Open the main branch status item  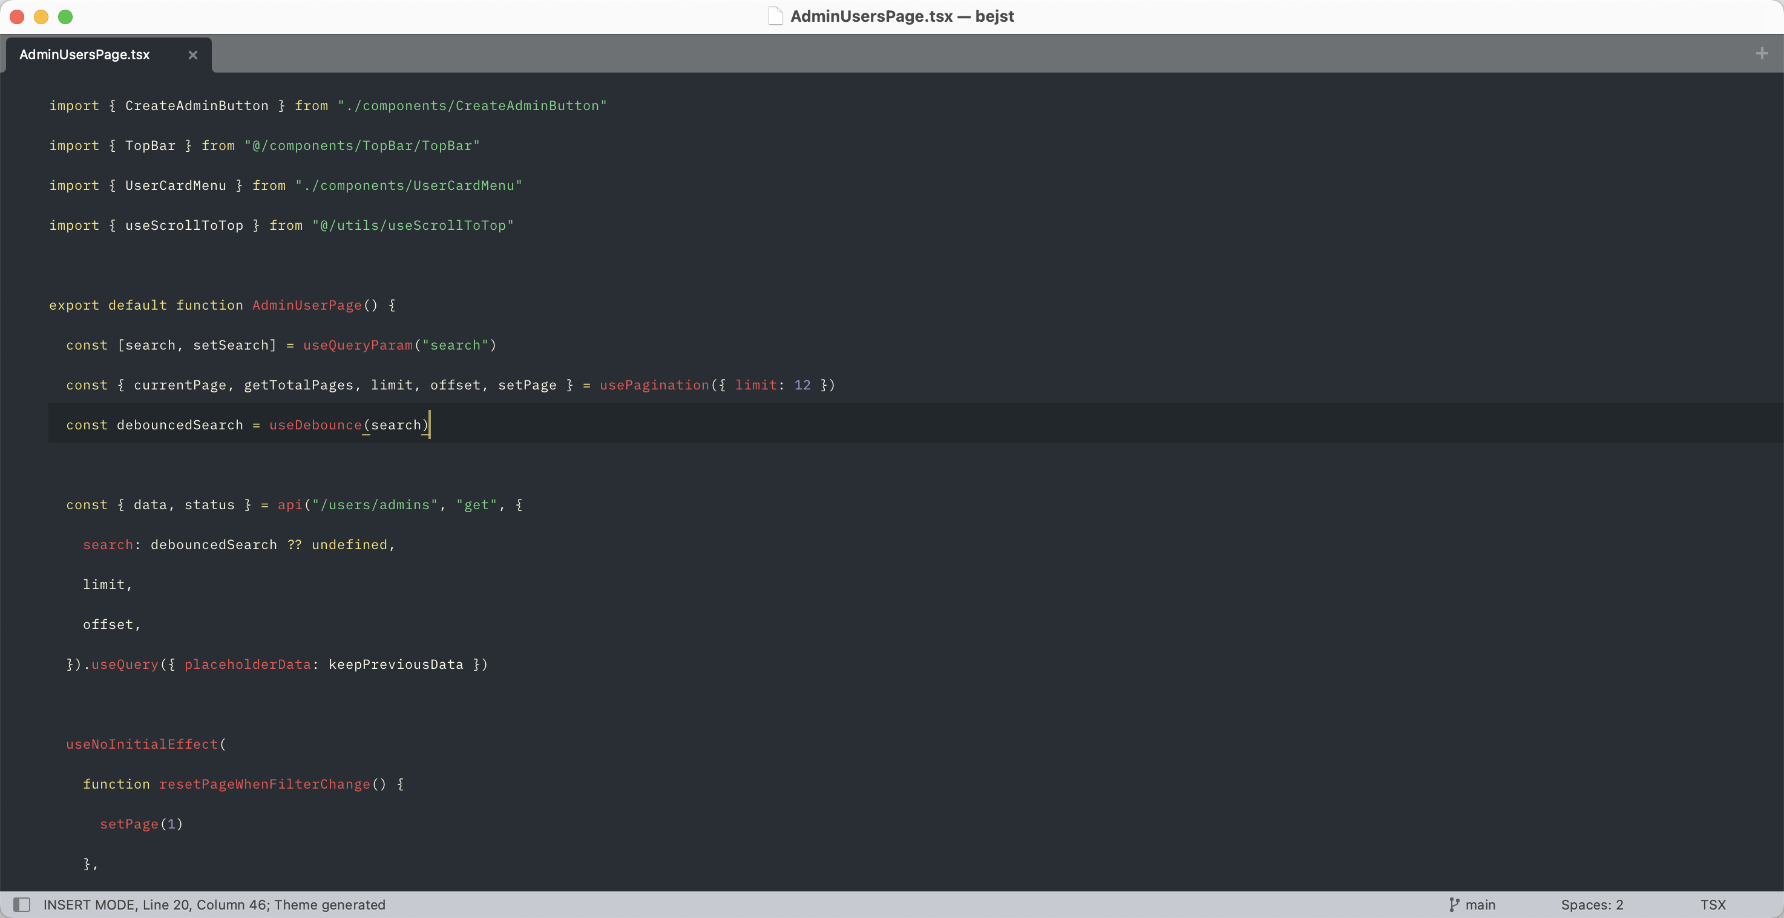point(1472,904)
